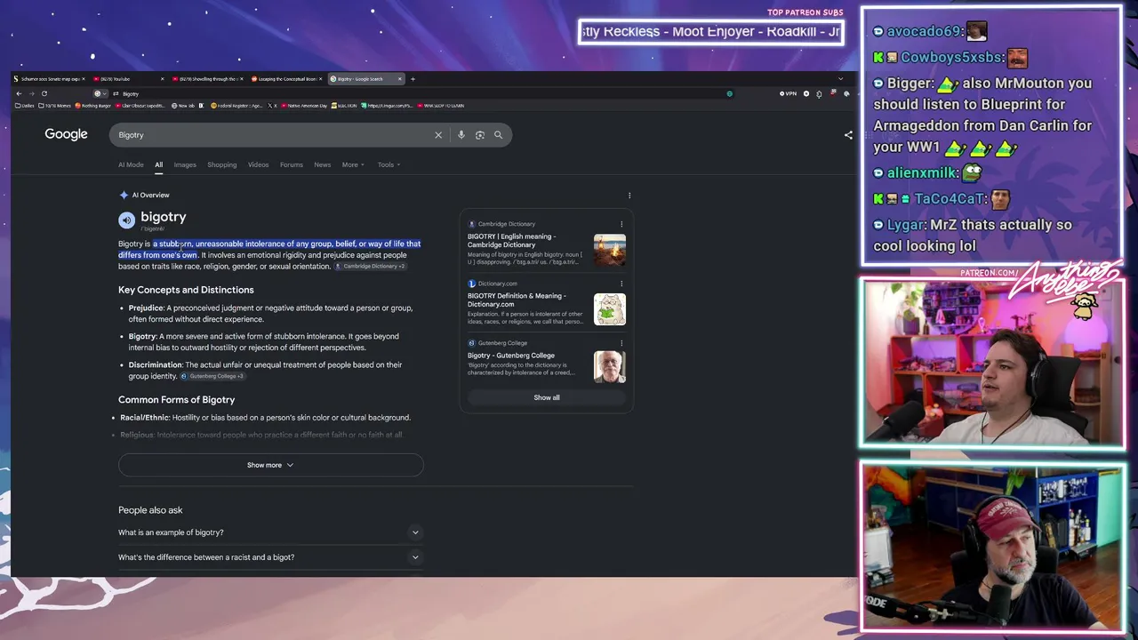Select the Videos search tab
The image size is (1138, 640).
[258, 164]
